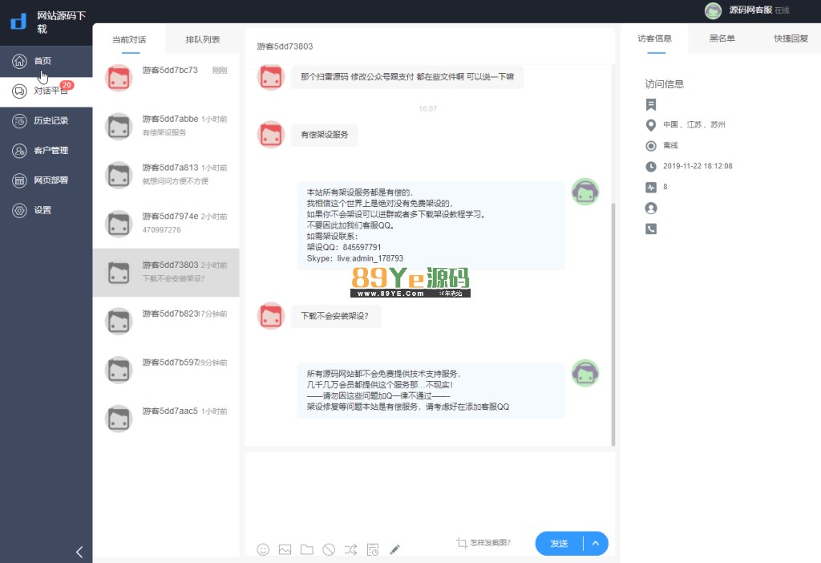Click the clock visit-time icon
Viewport: 821px width, 563px height.
[x=651, y=167]
